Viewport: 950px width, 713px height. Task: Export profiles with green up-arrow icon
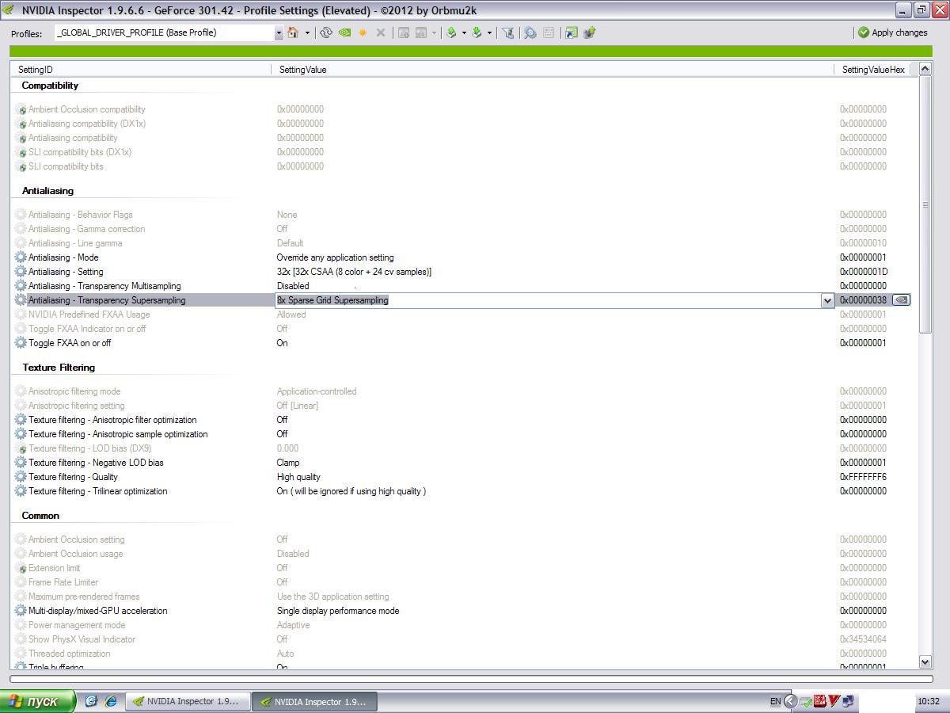[451, 32]
